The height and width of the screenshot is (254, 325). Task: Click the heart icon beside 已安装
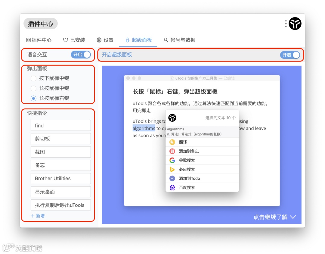(x=66, y=40)
